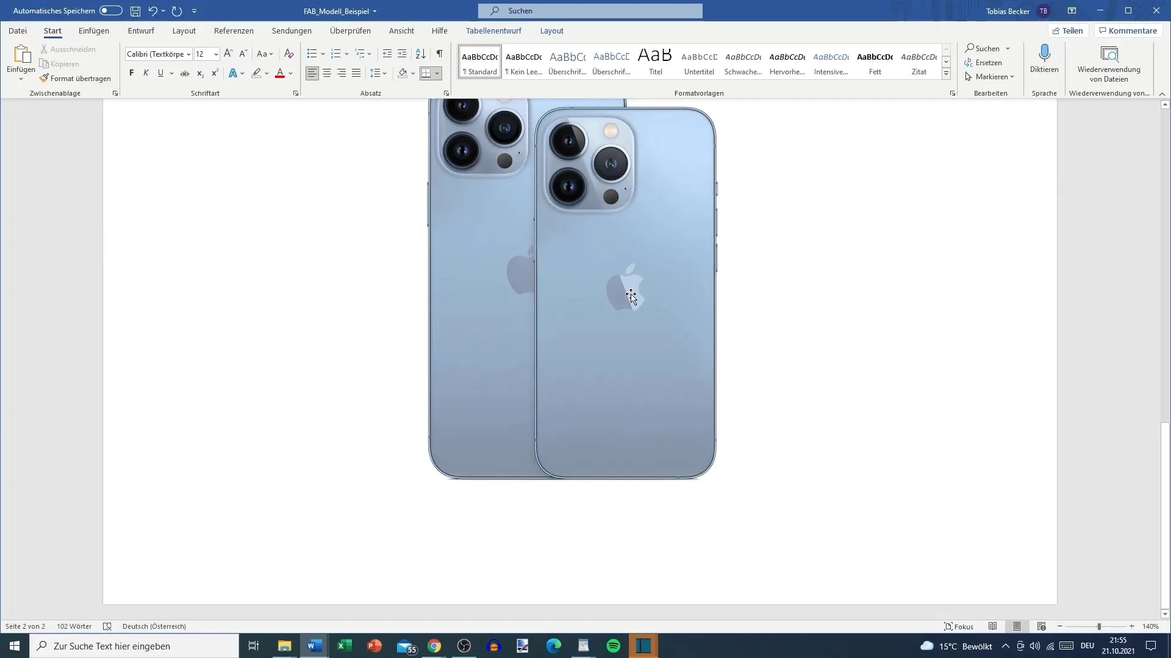This screenshot has height=658, width=1171.
Task: Click the Diktieren microphone icon
Action: [x=1044, y=58]
